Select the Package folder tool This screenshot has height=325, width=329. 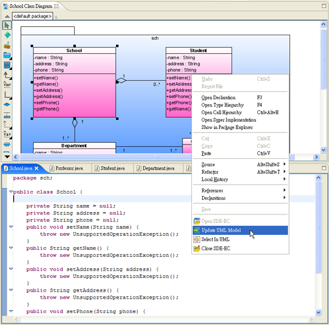click(7, 55)
